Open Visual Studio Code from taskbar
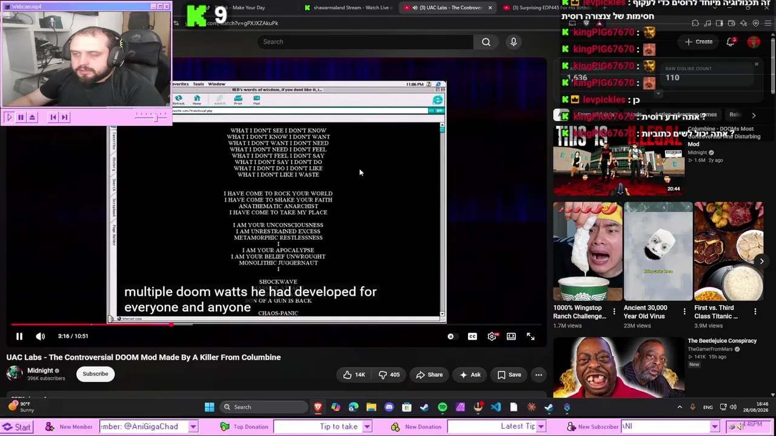 coord(495,407)
